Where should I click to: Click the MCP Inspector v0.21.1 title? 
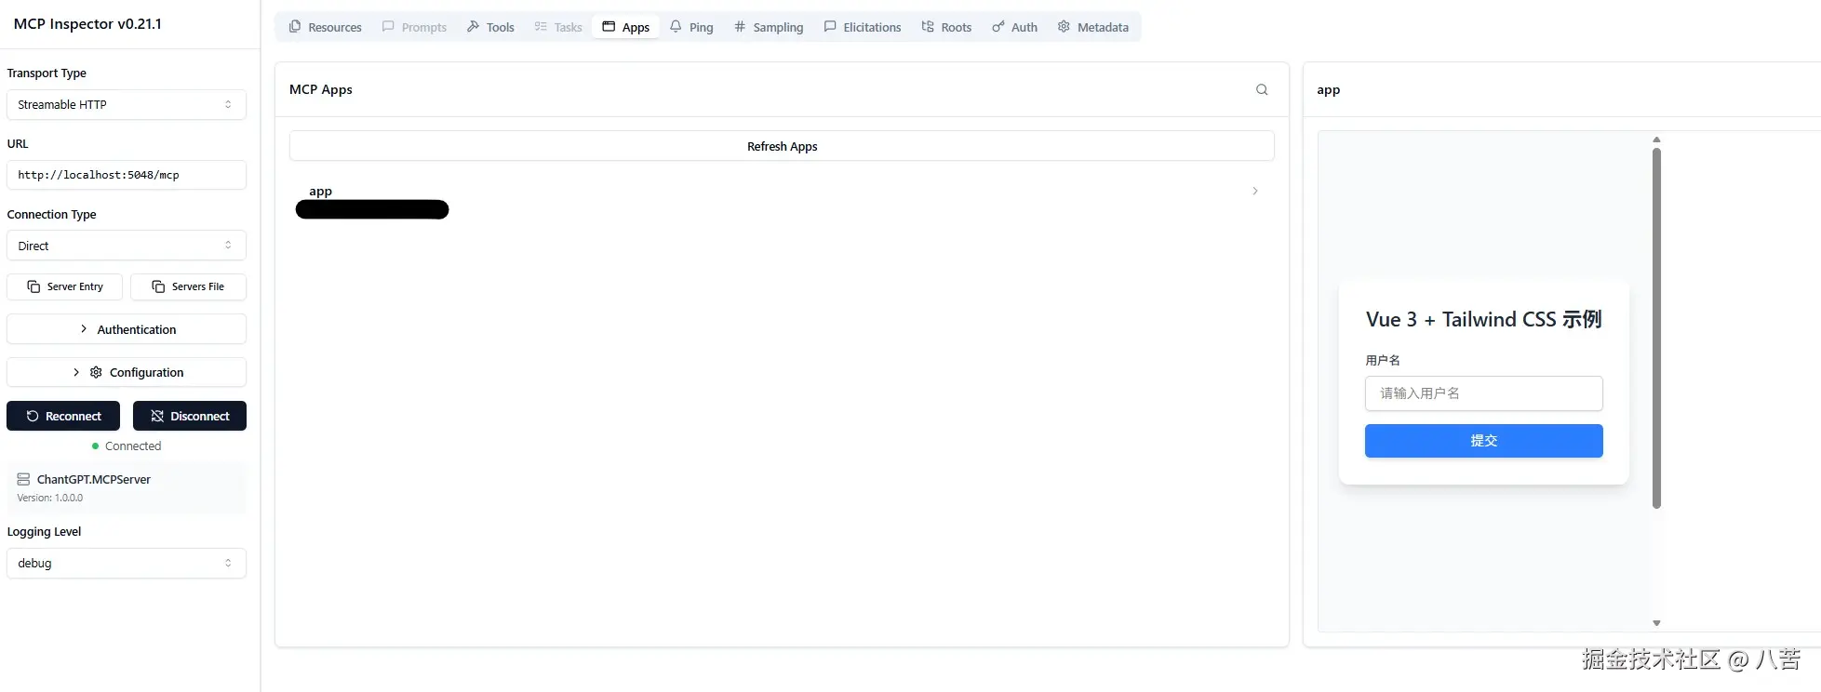point(87,24)
